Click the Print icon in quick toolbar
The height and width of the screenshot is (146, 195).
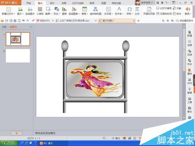(15, 21)
